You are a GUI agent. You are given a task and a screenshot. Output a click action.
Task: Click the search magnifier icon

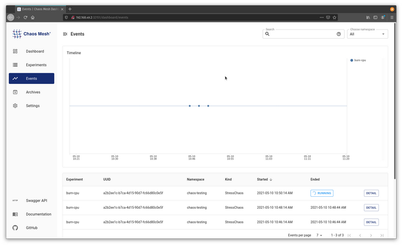(x=267, y=34)
